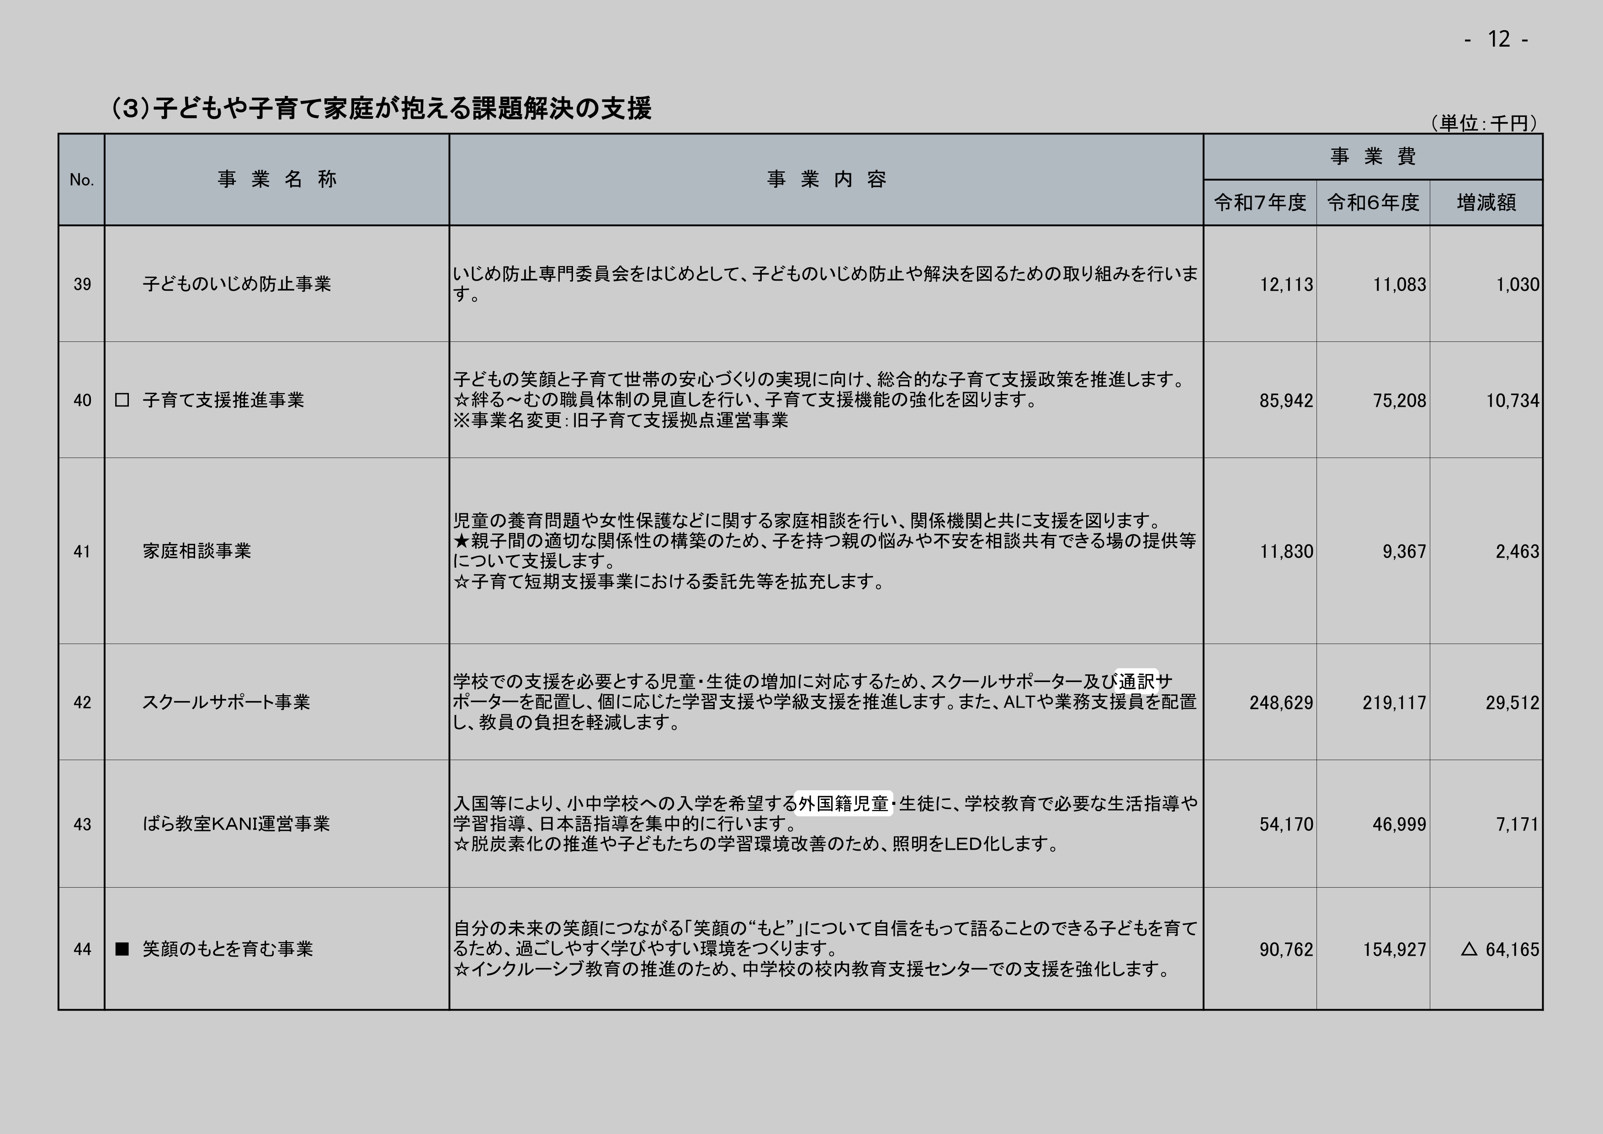Click project name 家庭相談事業
Viewport: 1603px width, 1134px height.
coord(197,551)
